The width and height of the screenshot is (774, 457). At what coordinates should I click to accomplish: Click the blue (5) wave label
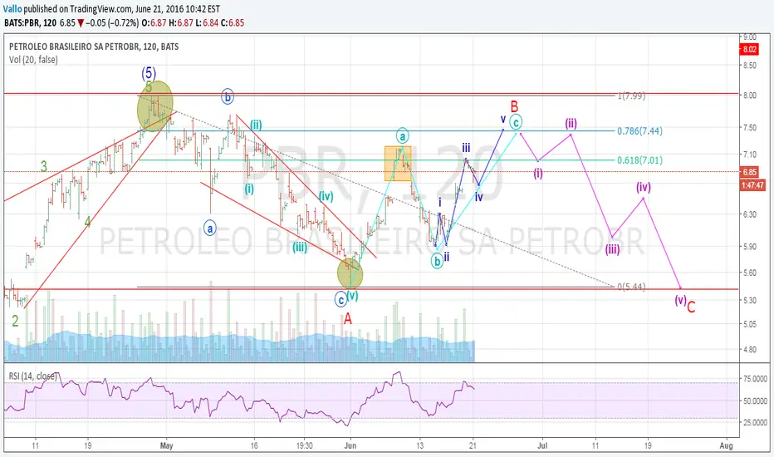click(149, 73)
